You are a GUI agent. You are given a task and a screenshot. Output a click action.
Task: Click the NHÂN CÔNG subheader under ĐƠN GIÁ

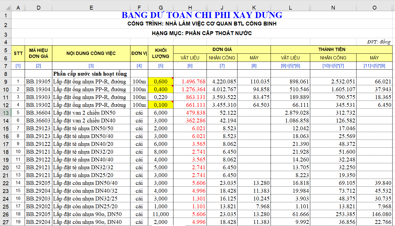[222, 58]
